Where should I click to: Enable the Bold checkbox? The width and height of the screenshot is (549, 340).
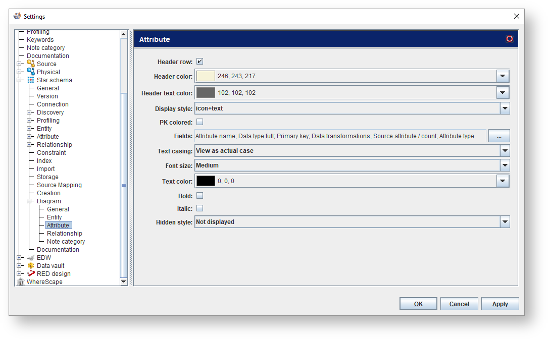(199, 196)
